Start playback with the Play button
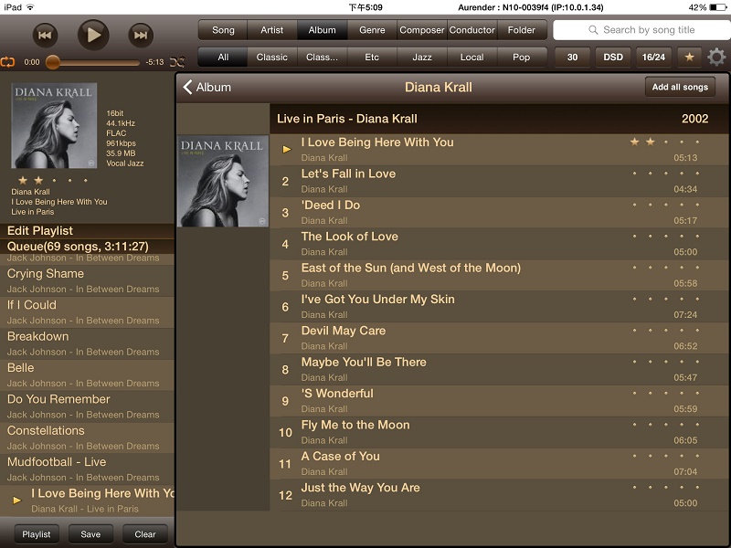This screenshot has height=548, width=731. click(93, 35)
